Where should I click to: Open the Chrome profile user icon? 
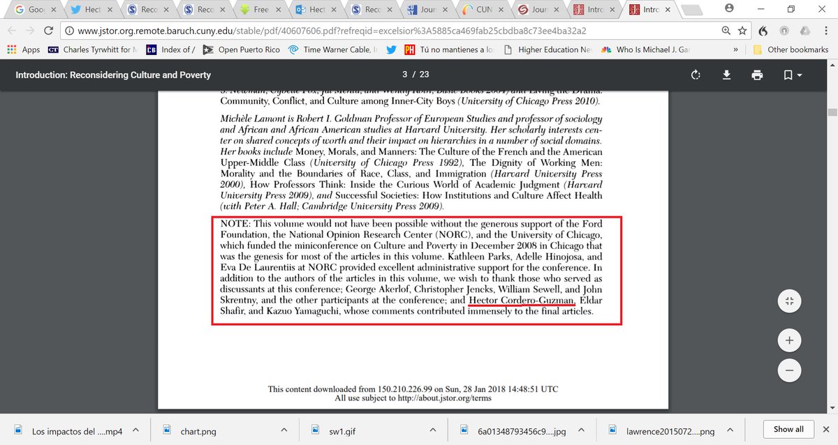coord(729,8)
